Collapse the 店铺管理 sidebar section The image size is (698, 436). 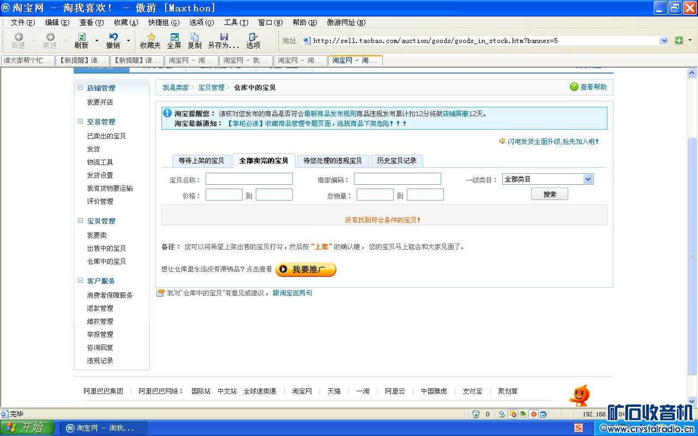(x=81, y=88)
